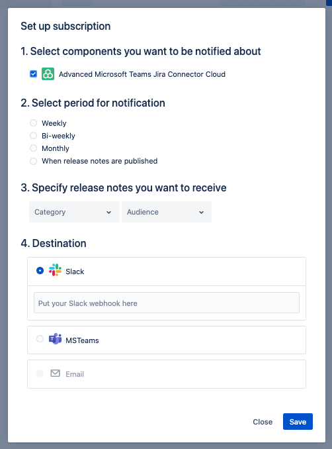Choose MSTeams destination radio button
Viewport: 332px width, 449px height.
40,339
